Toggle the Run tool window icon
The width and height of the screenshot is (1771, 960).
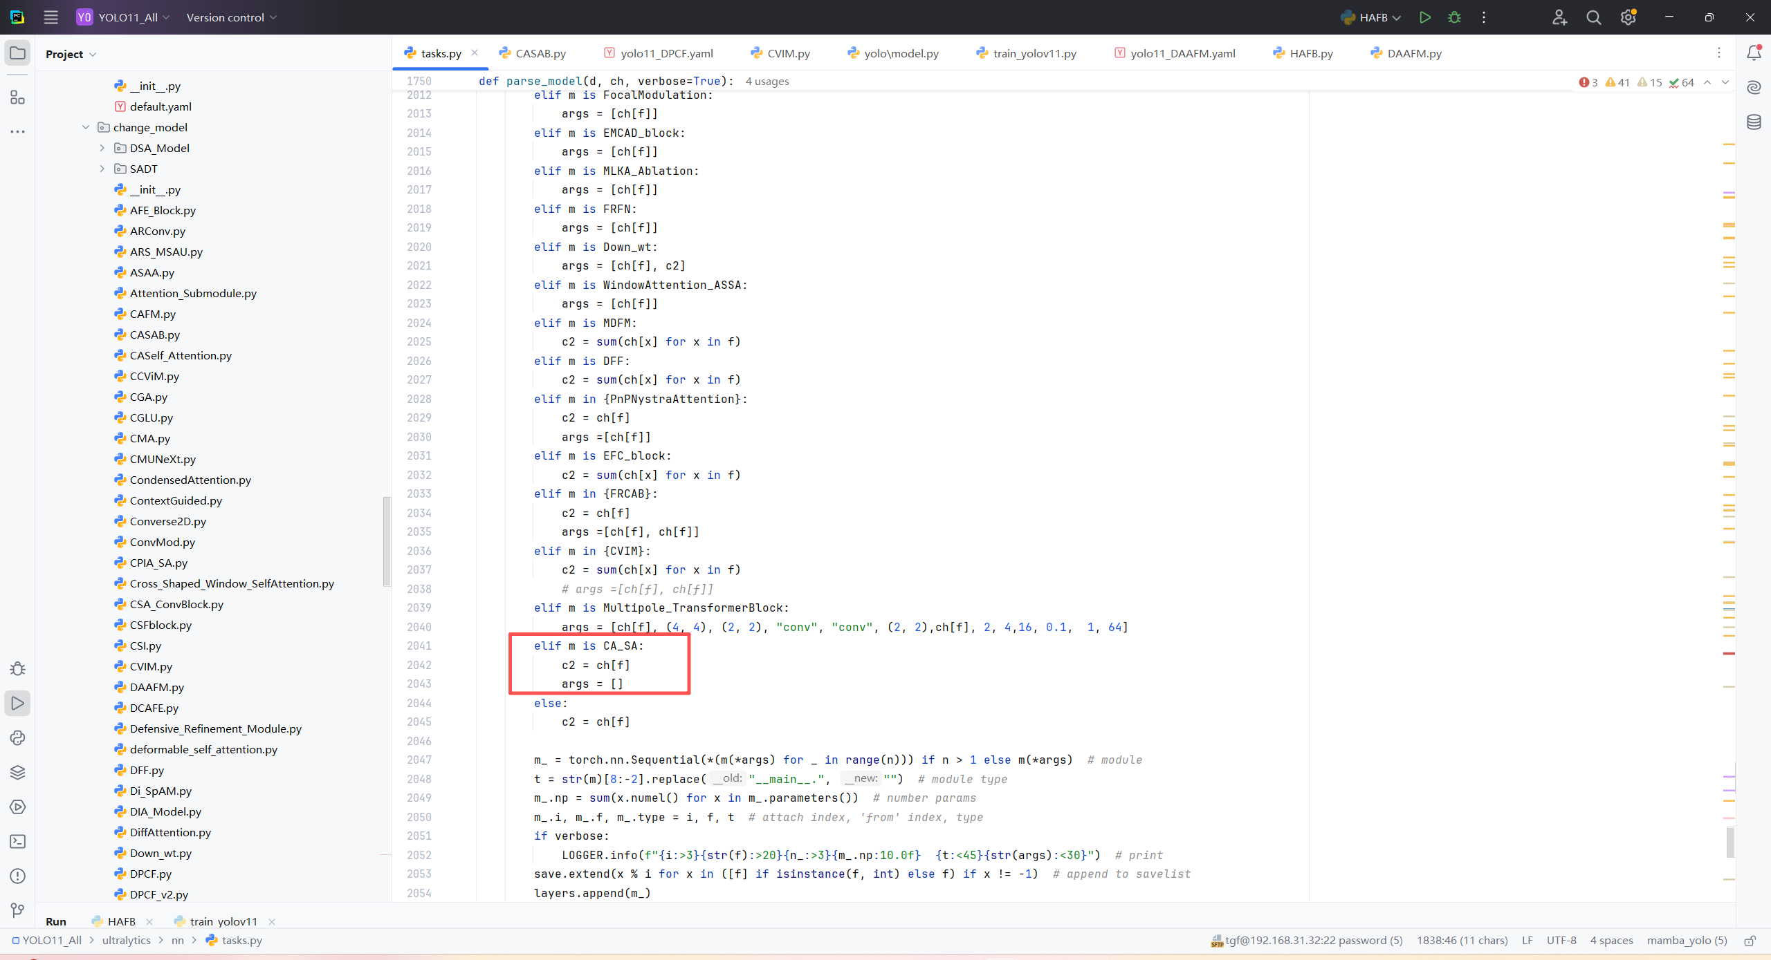tap(17, 703)
